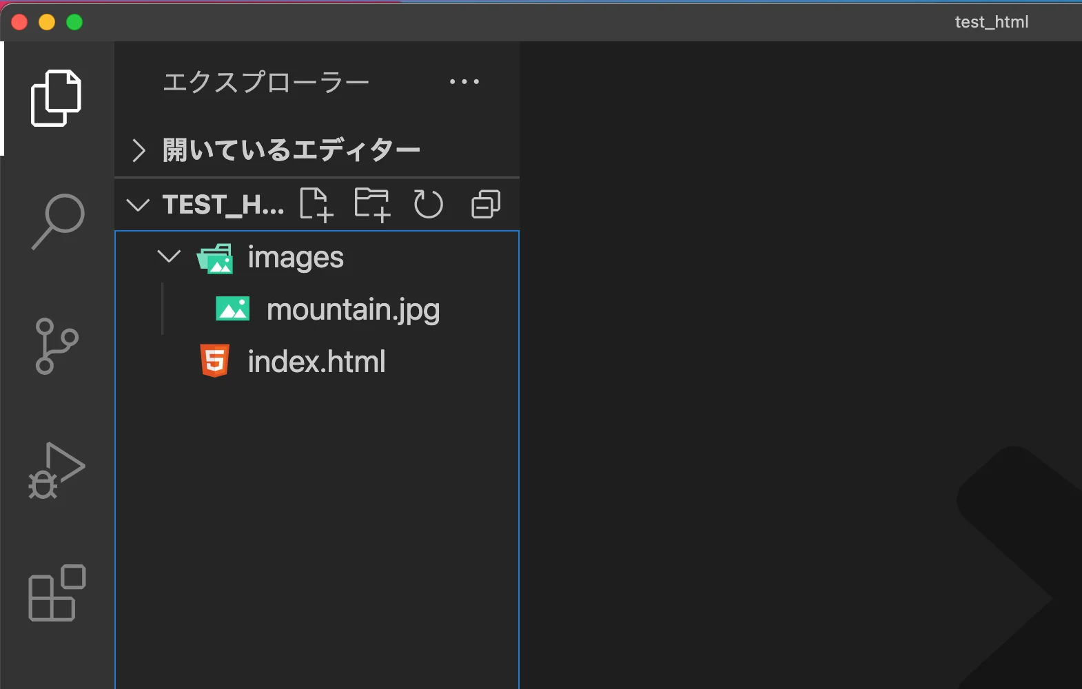1082x689 pixels.
Task: Open the Search view
Action: pyautogui.click(x=58, y=221)
